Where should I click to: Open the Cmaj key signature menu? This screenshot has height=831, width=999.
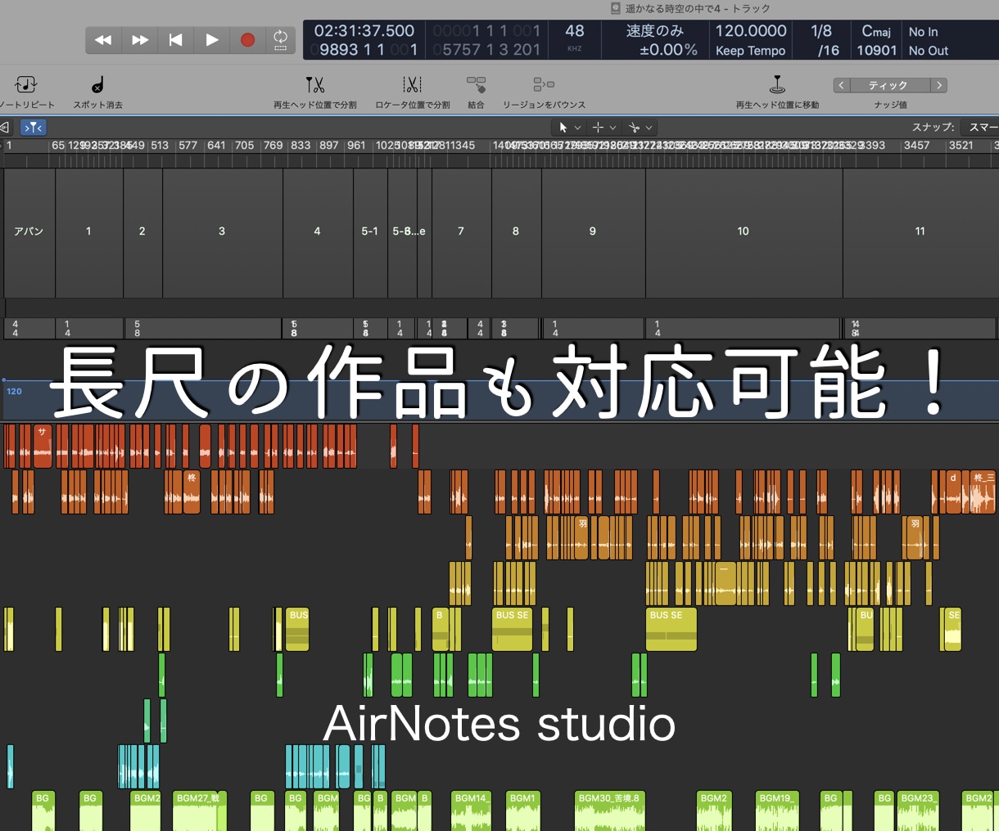tap(876, 31)
